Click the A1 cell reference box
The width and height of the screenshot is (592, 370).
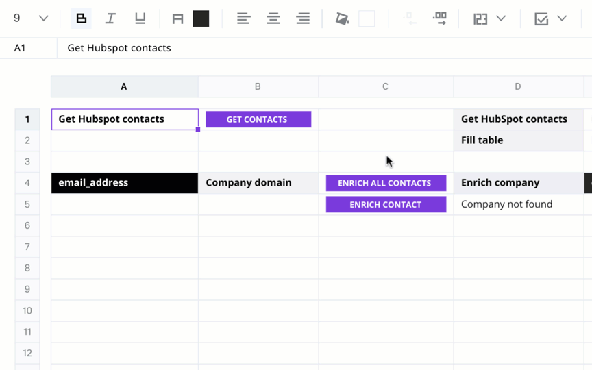pyautogui.click(x=29, y=48)
